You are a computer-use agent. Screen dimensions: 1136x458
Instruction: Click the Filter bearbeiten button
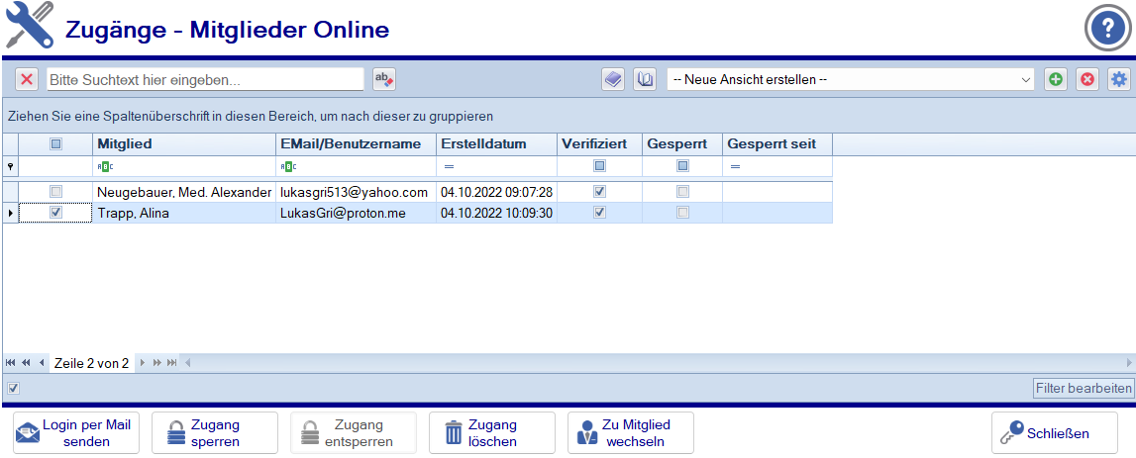pyautogui.click(x=1083, y=388)
